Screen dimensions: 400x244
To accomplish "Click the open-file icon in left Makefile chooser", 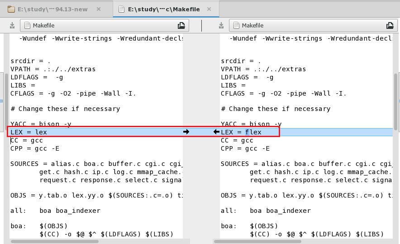I will 181,26.
